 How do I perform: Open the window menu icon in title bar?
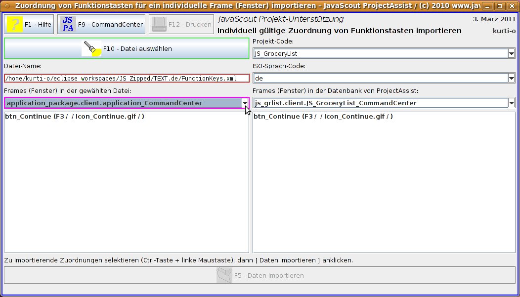(x=7, y=6)
